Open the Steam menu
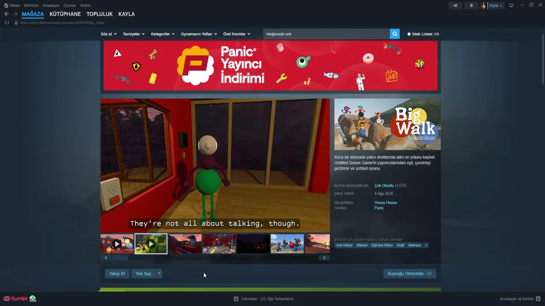Screen dimensions: 545x306 click(x=15, y=6)
